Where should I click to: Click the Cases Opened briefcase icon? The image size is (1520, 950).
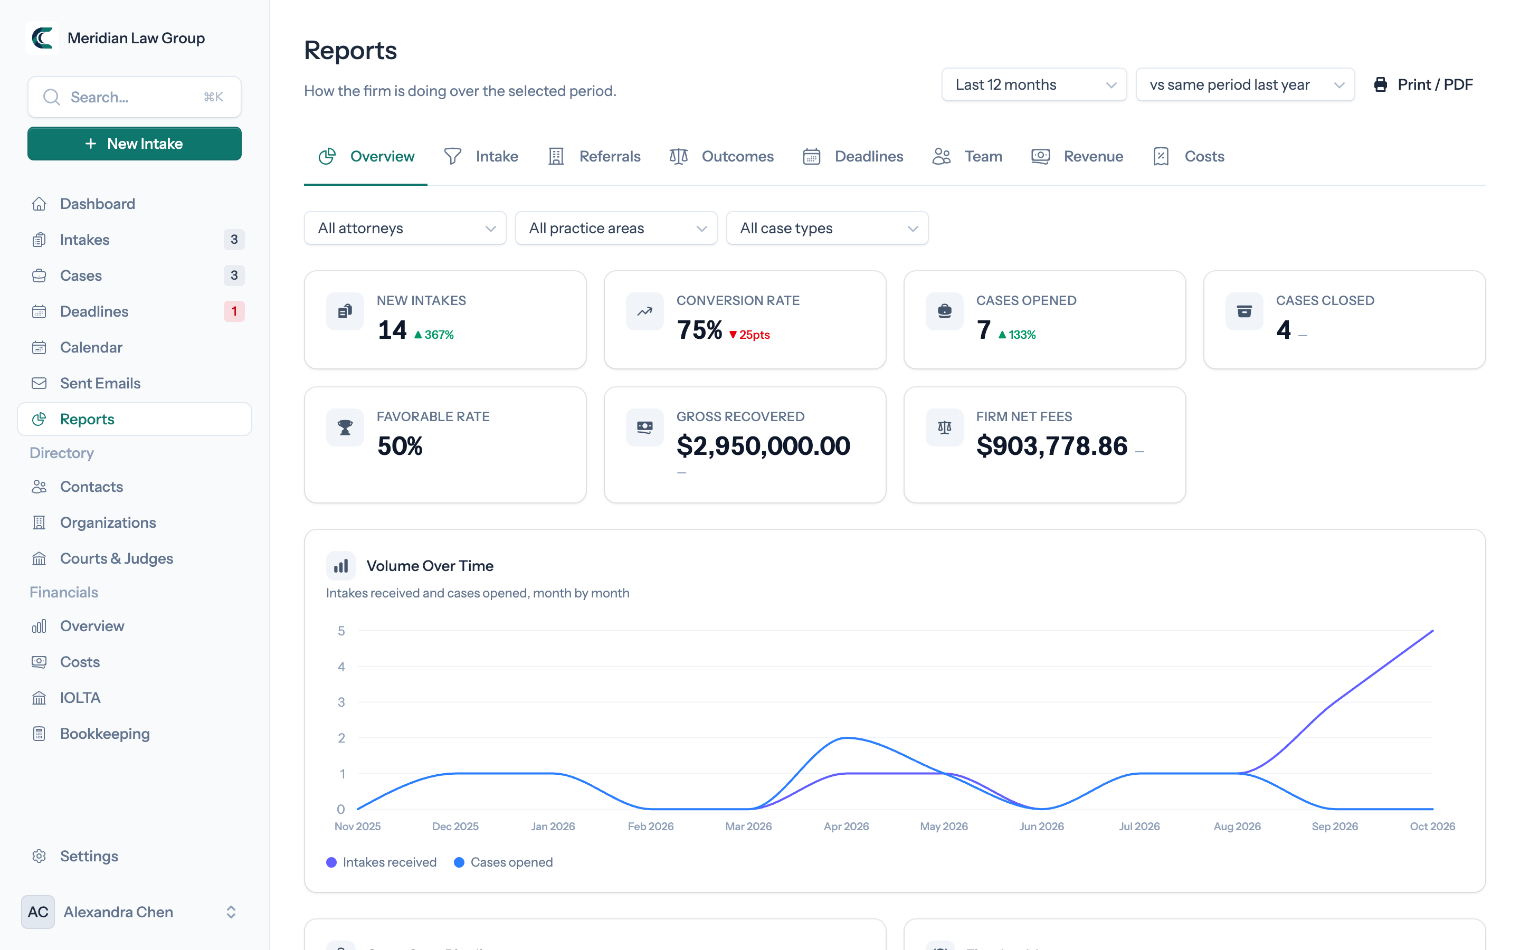[x=944, y=311]
